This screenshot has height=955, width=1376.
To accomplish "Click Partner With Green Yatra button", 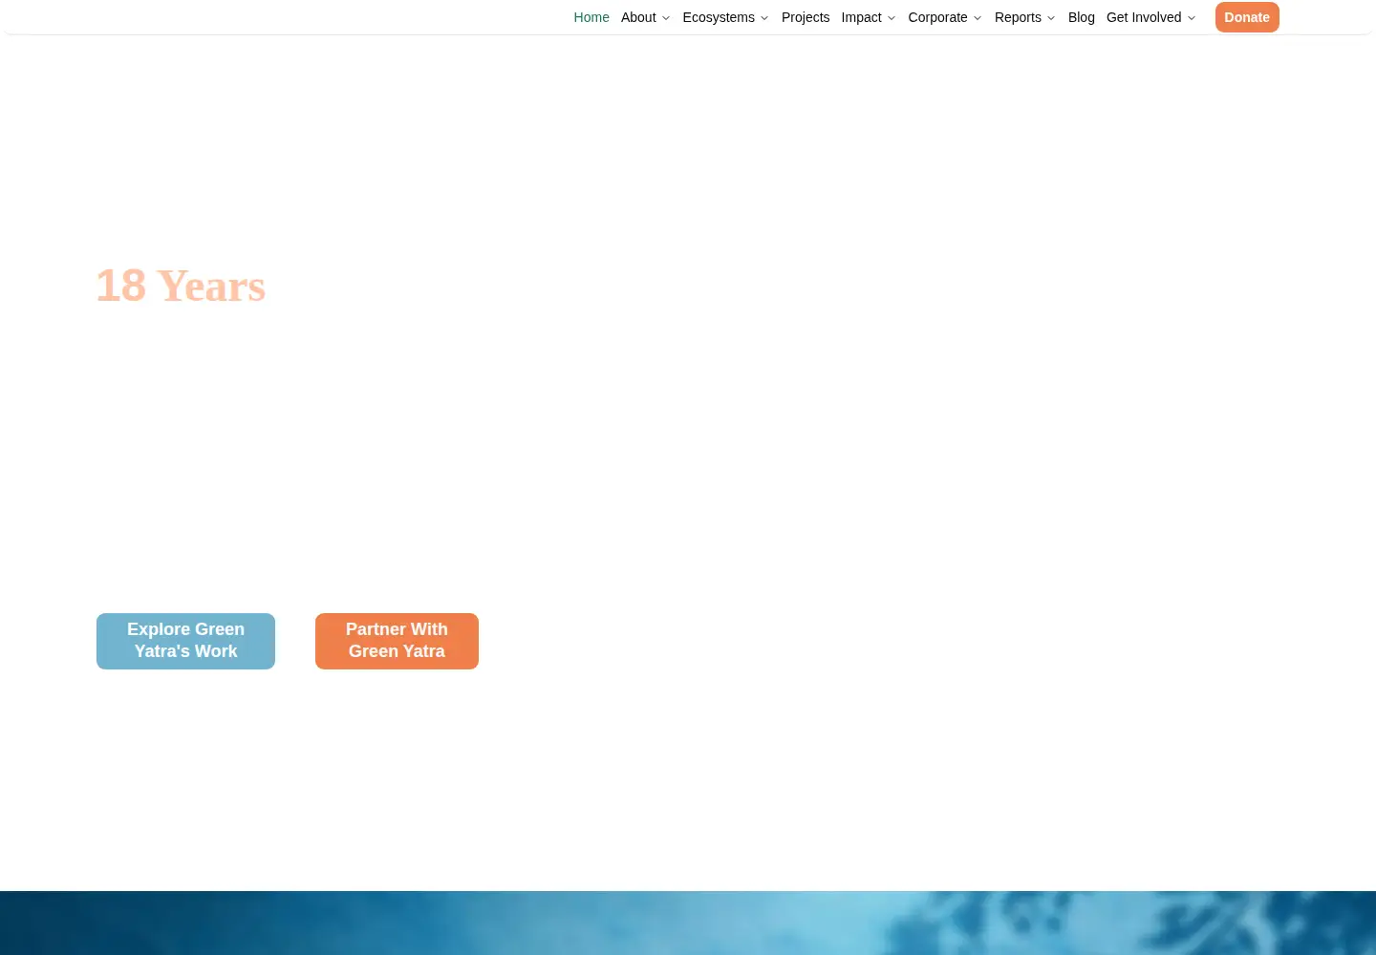I will tap(397, 641).
